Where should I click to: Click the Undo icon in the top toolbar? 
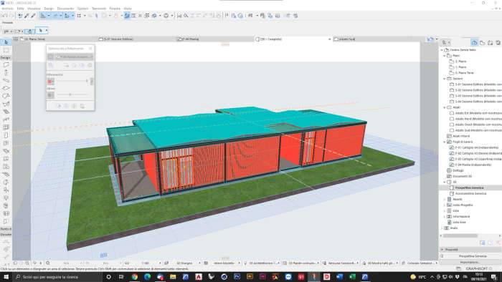[5, 16]
